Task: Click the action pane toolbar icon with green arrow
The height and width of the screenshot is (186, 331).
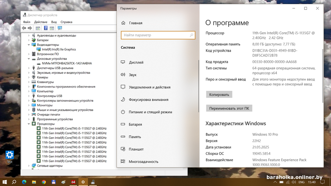Action: coord(52,28)
